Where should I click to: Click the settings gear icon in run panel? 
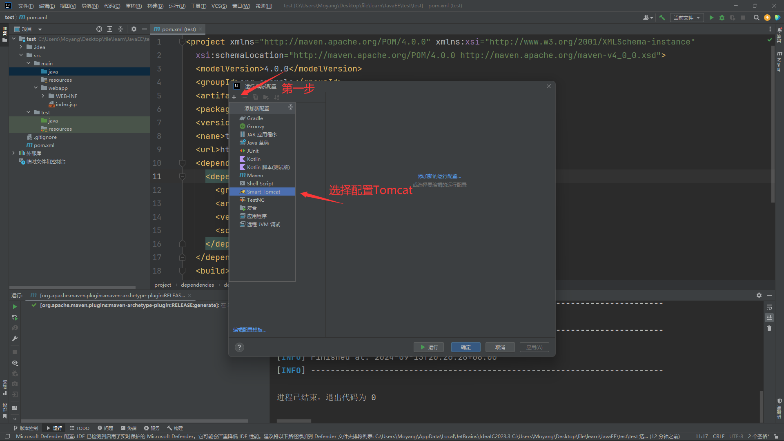pyautogui.click(x=759, y=295)
